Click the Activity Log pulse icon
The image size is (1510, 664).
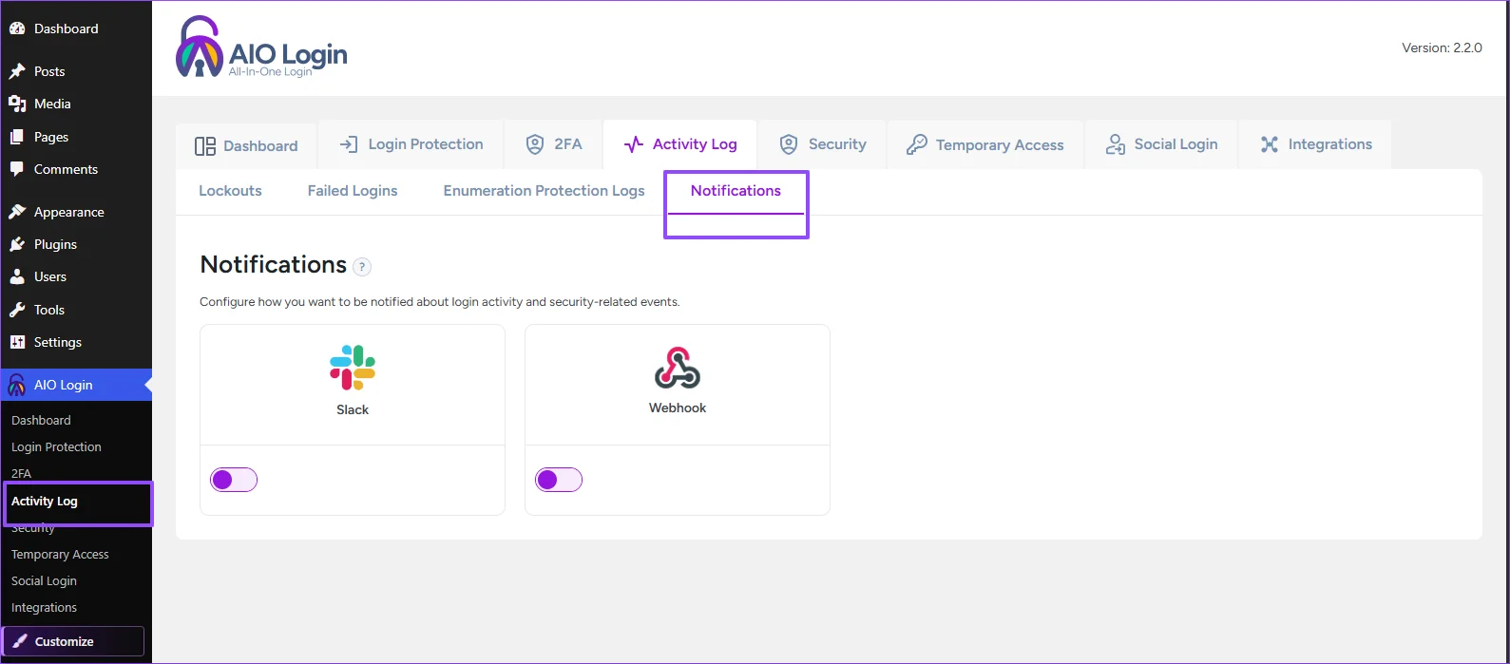[634, 144]
